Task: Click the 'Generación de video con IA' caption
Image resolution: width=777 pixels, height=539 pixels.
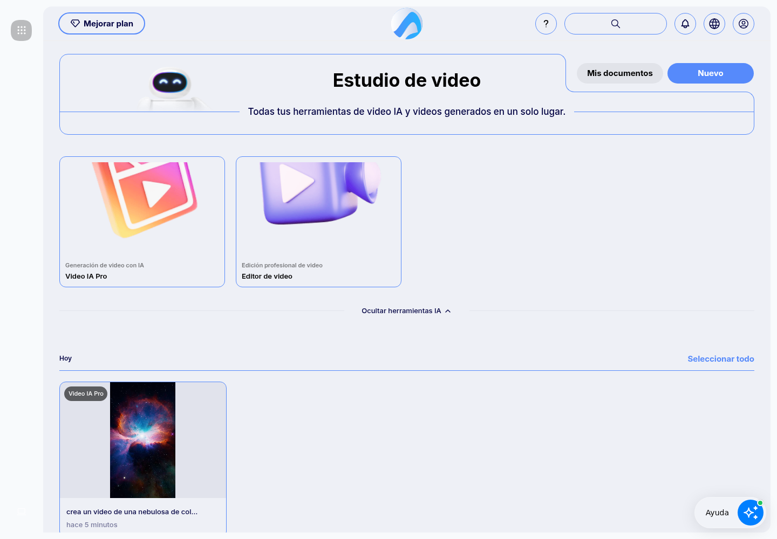Action: click(x=105, y=265)
